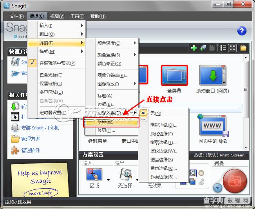Click the red capture button

point(235,181)
